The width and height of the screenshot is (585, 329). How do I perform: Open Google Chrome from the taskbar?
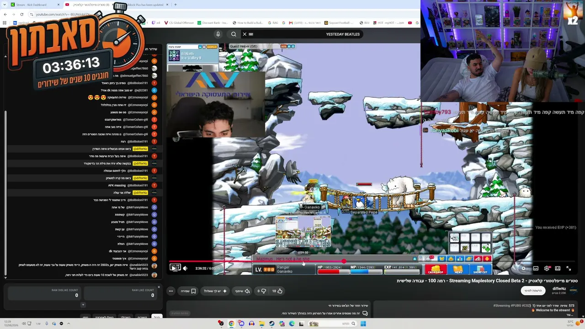click(231, 324)
